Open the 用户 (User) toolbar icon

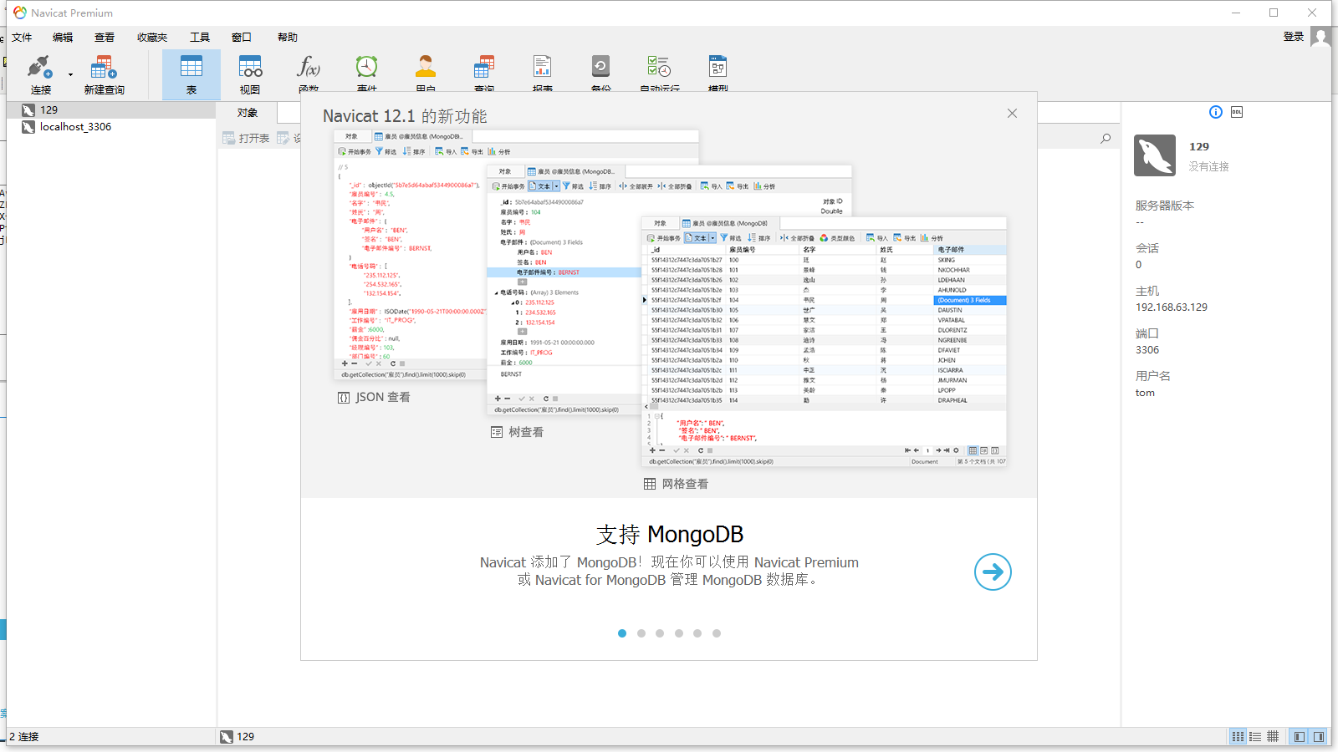point(426,74)
